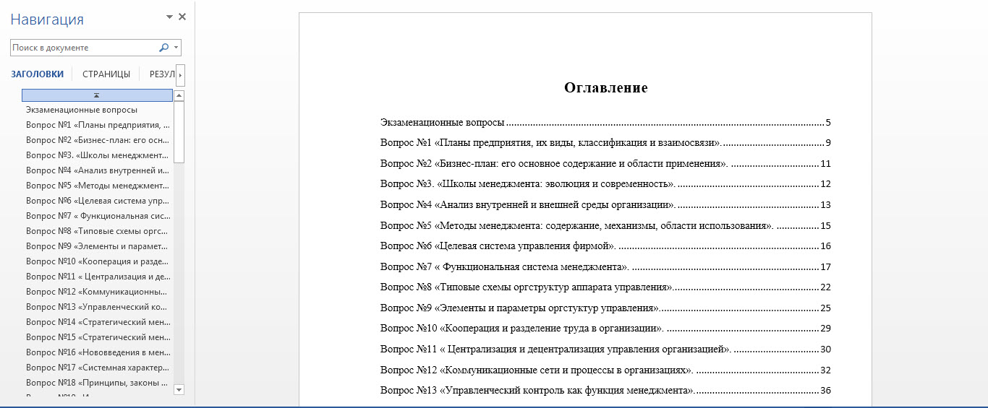This screenshot has width=988, height=408.
Task: Open the Navigation pane options dropdown arrow
Action: click(169, 17)
